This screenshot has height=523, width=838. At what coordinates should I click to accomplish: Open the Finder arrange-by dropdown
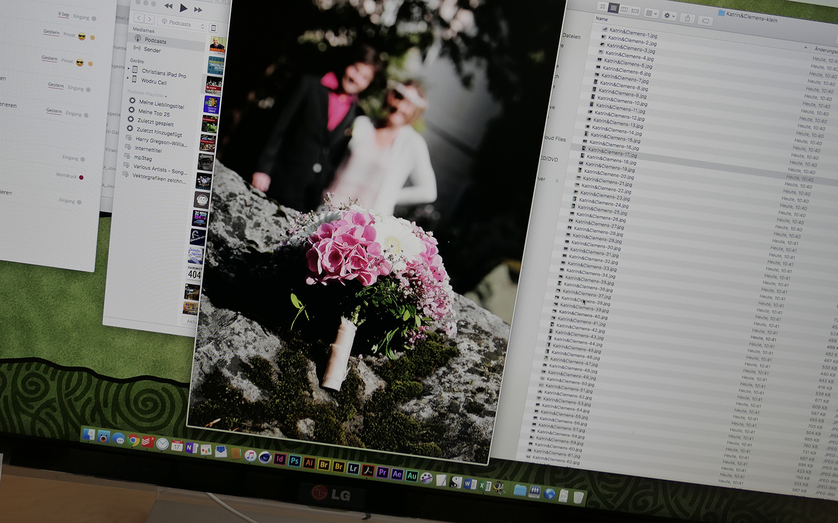click(x=651, y=13)
